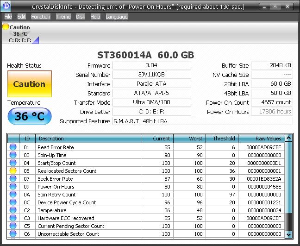Click the 28bit LBA field 60.0 GB
This screenshot has height=246, width=300.
pyautogui.click(x=271, y=84)
